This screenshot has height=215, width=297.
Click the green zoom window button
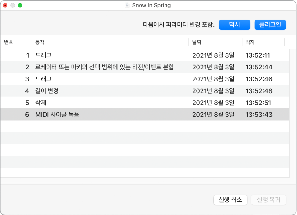pos(20,5)
